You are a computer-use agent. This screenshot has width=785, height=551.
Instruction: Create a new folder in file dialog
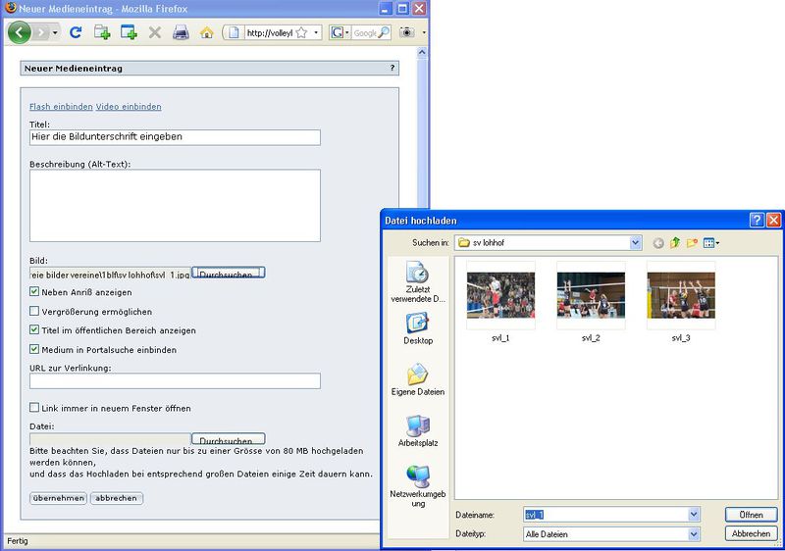[692, 242]
